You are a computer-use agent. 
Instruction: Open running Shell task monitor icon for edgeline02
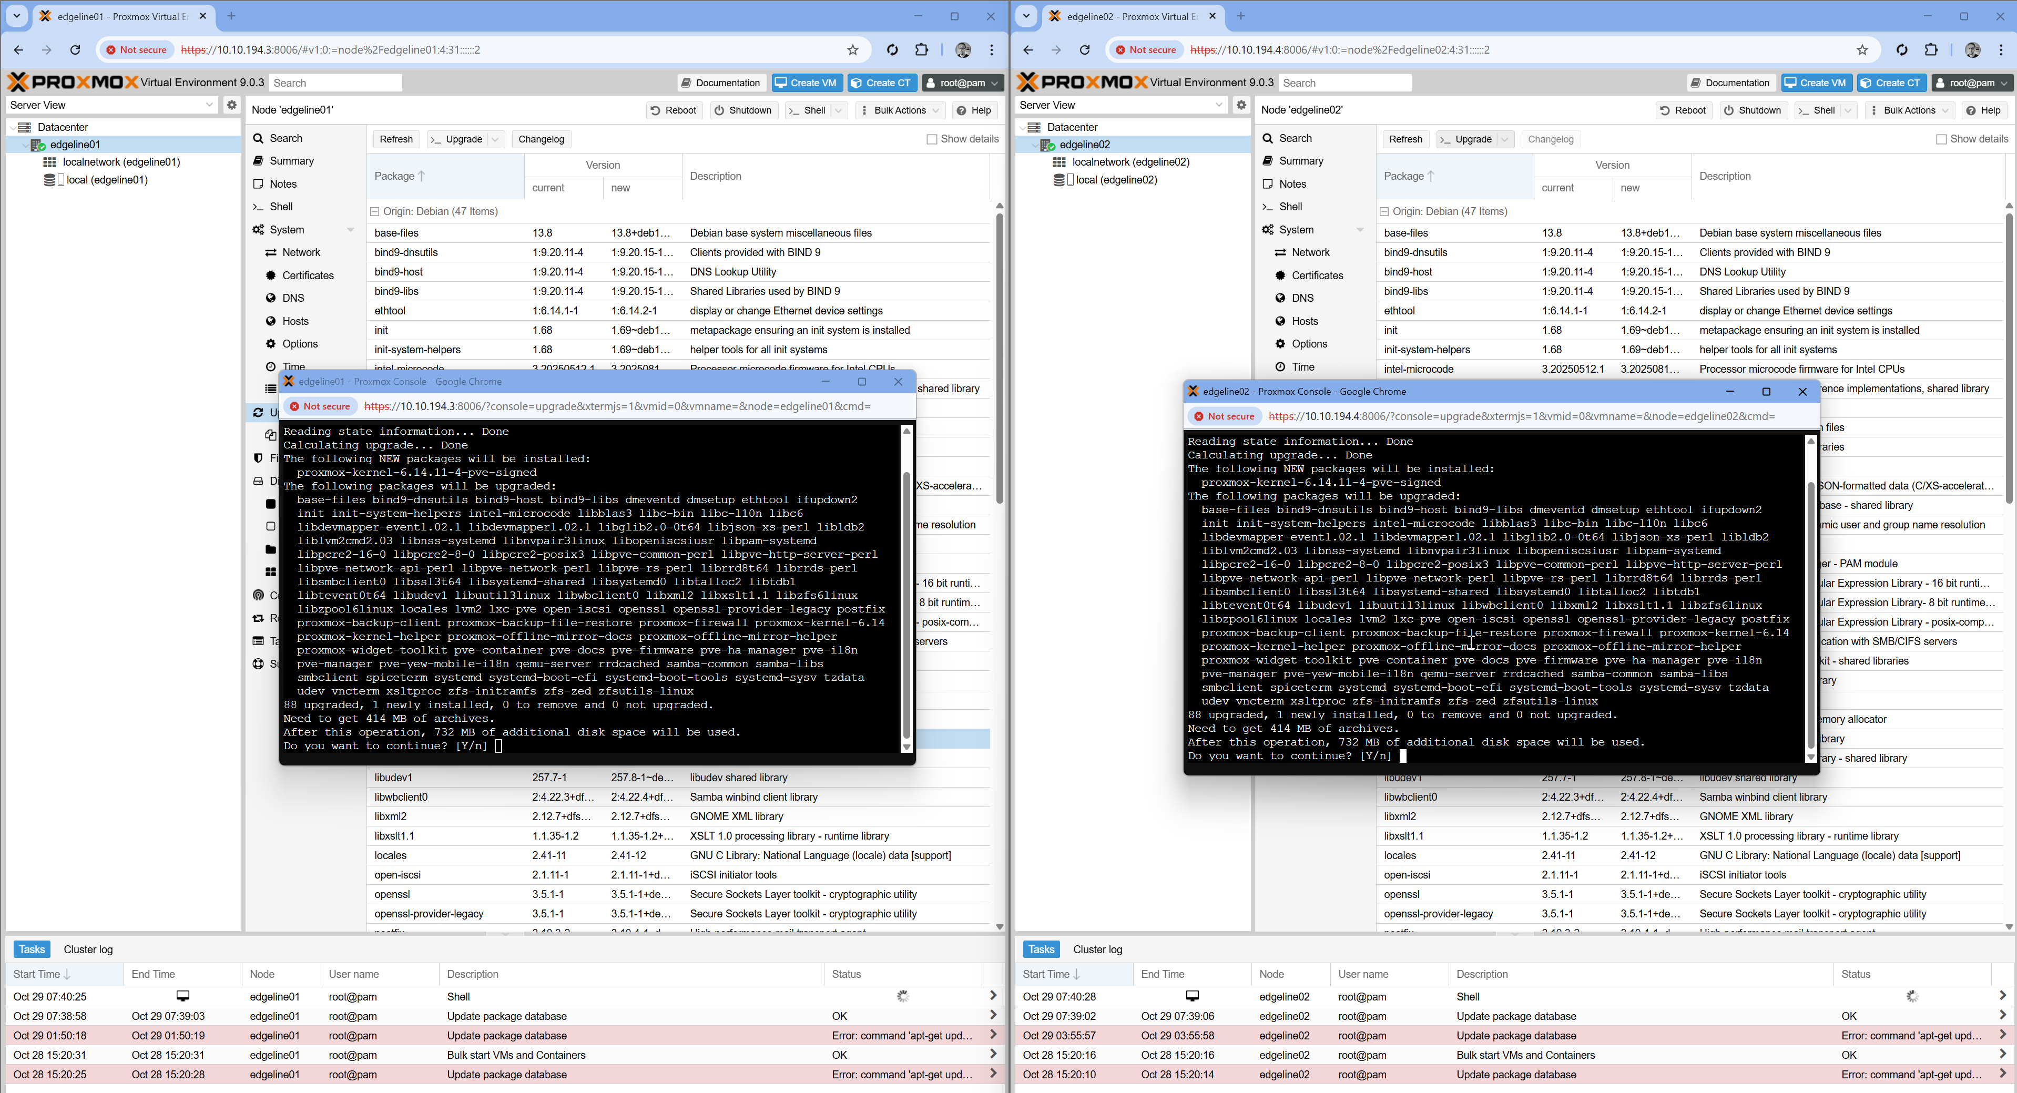point(1191,996)
